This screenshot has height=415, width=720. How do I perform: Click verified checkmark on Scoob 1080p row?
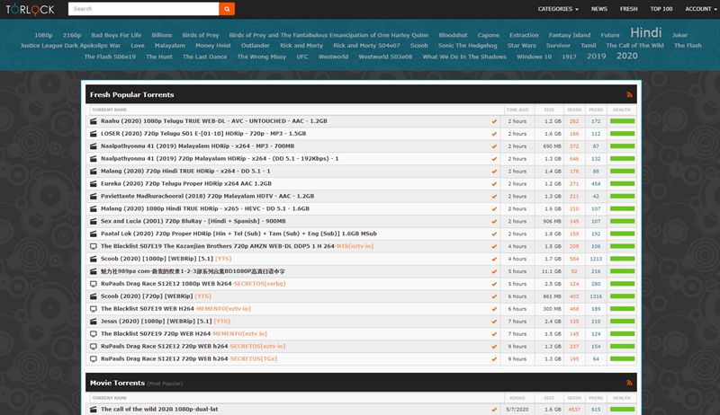tap(494, 259)
